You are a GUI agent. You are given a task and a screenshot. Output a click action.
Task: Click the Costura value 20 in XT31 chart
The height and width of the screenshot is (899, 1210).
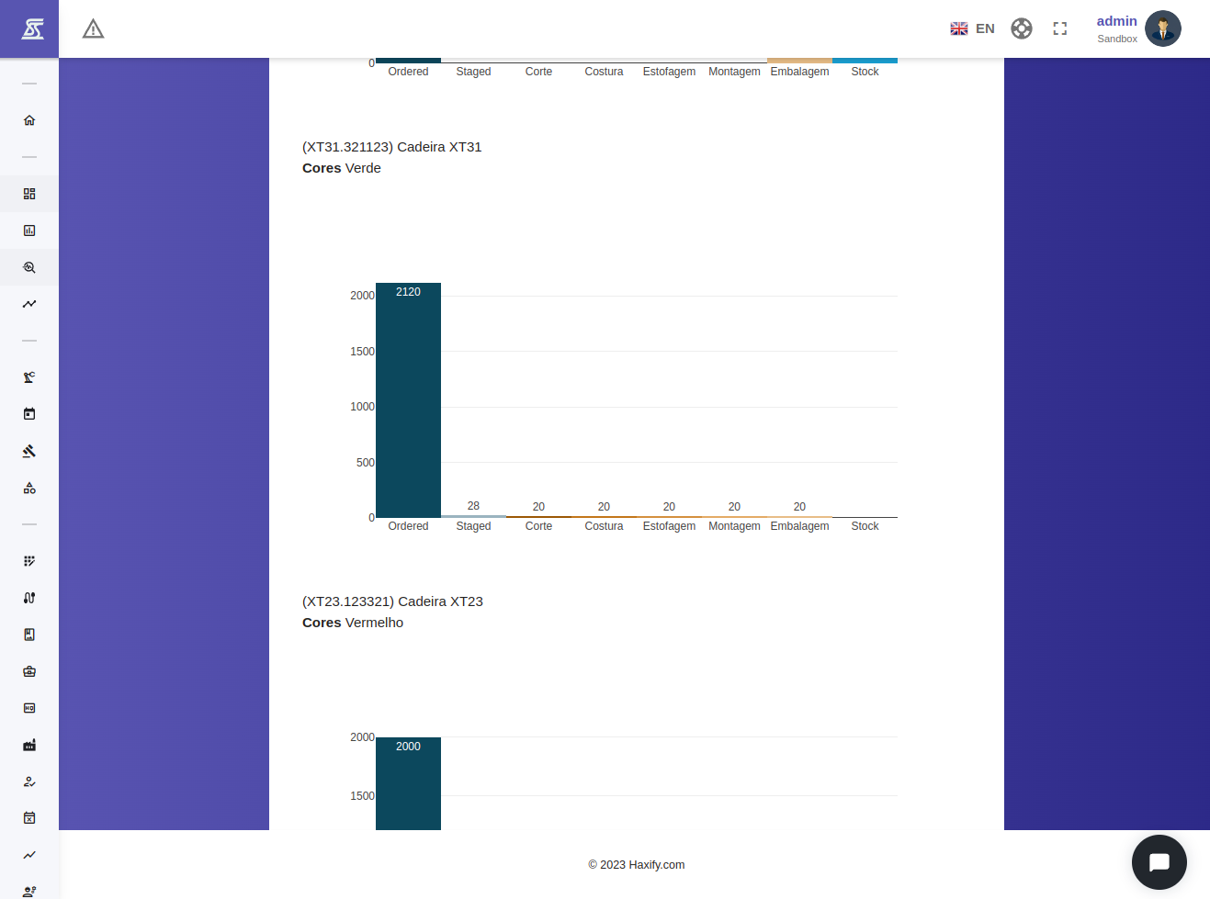pos(604,507)
